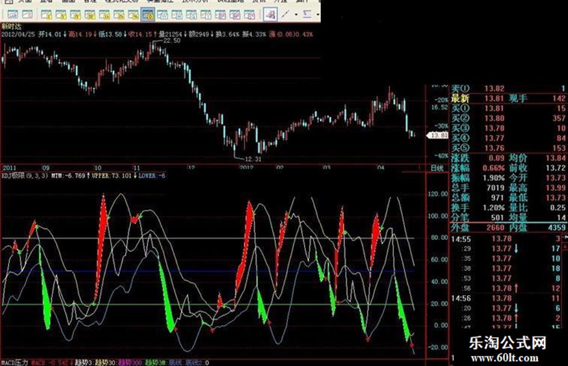Viewport: 568px width, 366px height.
Task: Click the first blue period icon after highlighted one
Action: [x=162, y=14]
